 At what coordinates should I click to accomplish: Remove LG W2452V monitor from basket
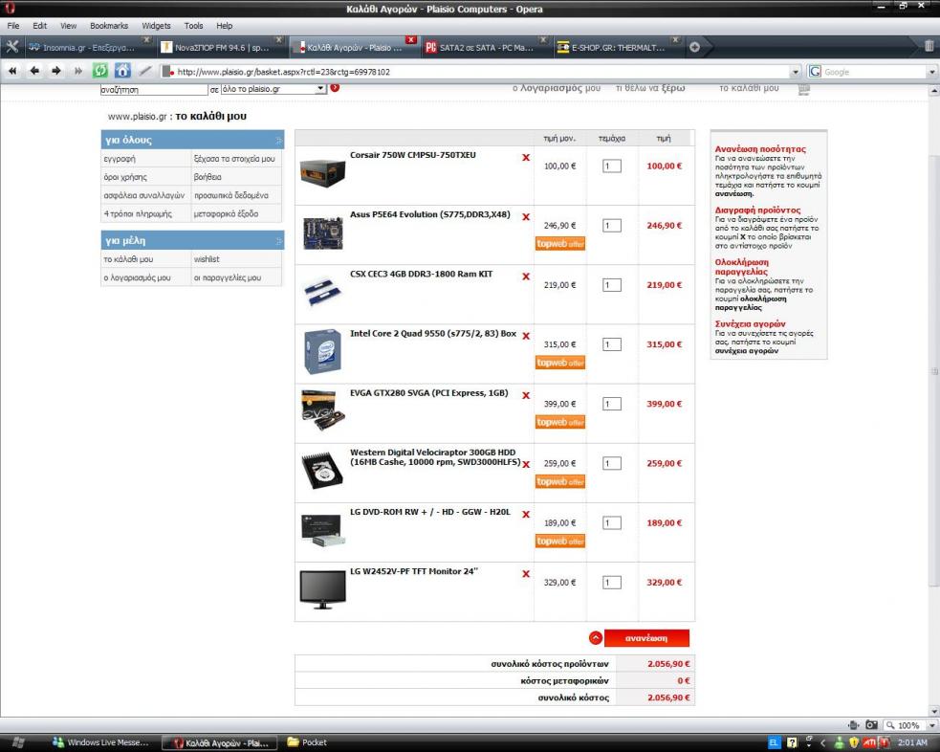pos(526,574)
